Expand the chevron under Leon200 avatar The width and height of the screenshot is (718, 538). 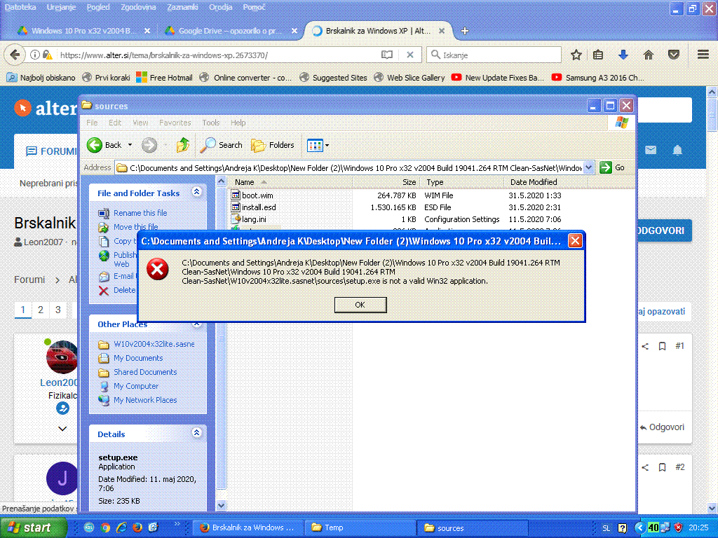tap(62, 429)
